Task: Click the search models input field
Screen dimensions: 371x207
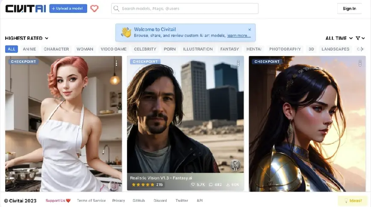Action: click(x=185, y=9)
